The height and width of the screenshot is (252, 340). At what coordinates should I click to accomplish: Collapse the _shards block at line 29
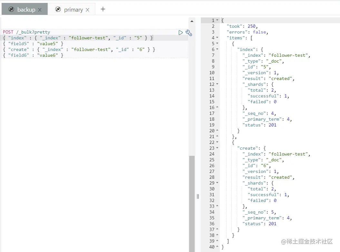pyautogui.click(x=217, y=183)
